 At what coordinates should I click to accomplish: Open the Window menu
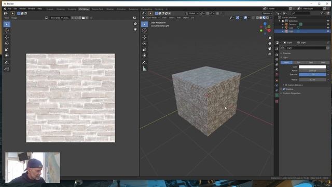[32, 9]
